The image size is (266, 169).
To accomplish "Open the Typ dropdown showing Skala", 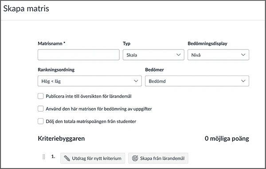I will point(153,55).
